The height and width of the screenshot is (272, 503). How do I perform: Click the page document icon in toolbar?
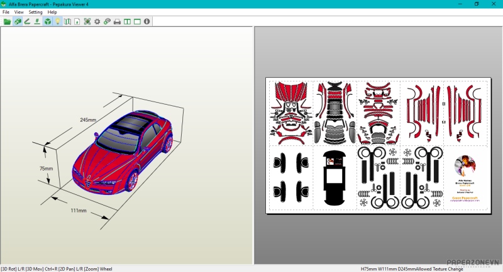[77, 21]
